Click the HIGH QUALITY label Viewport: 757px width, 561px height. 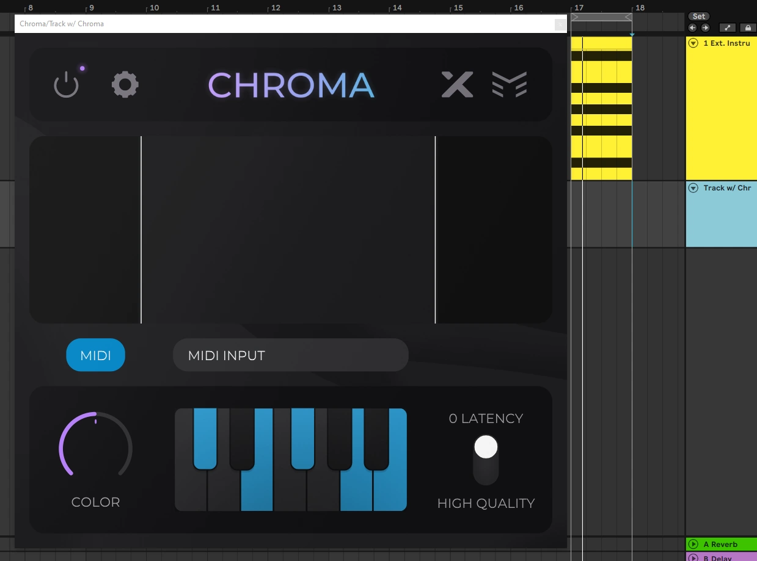pyautogui.click(x=486, y=503)
